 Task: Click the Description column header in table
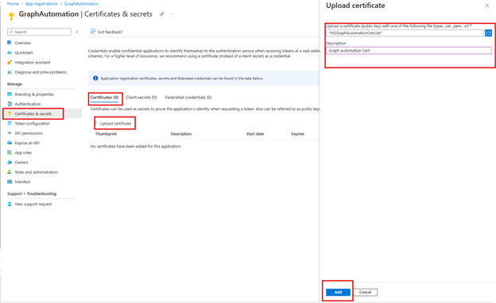[x=181, y=134]
